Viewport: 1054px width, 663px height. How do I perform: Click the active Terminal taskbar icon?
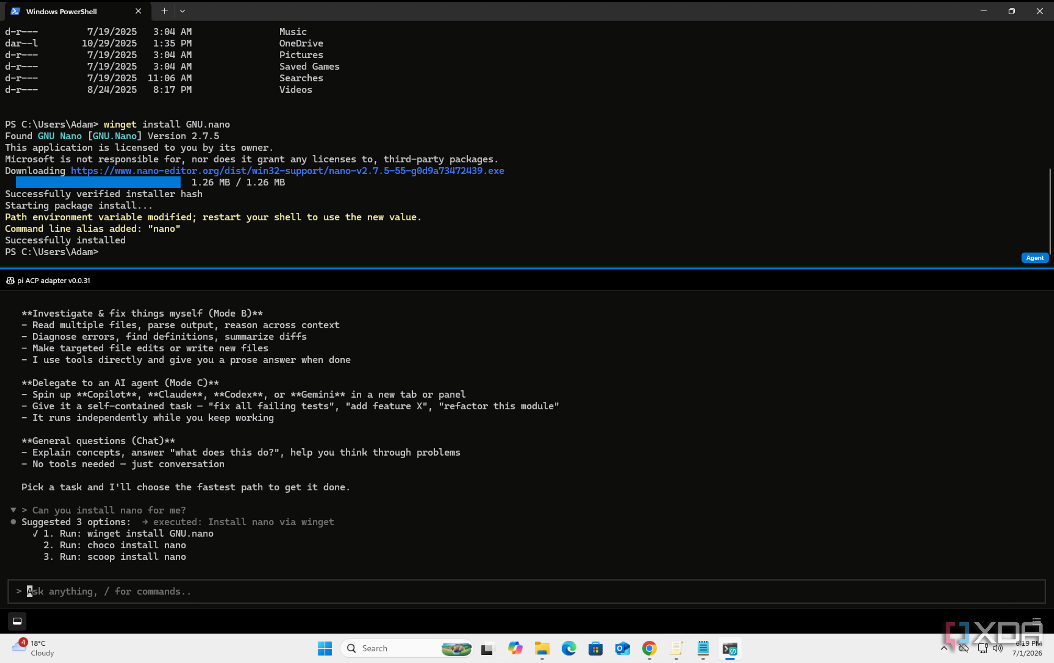click(730, 648)
